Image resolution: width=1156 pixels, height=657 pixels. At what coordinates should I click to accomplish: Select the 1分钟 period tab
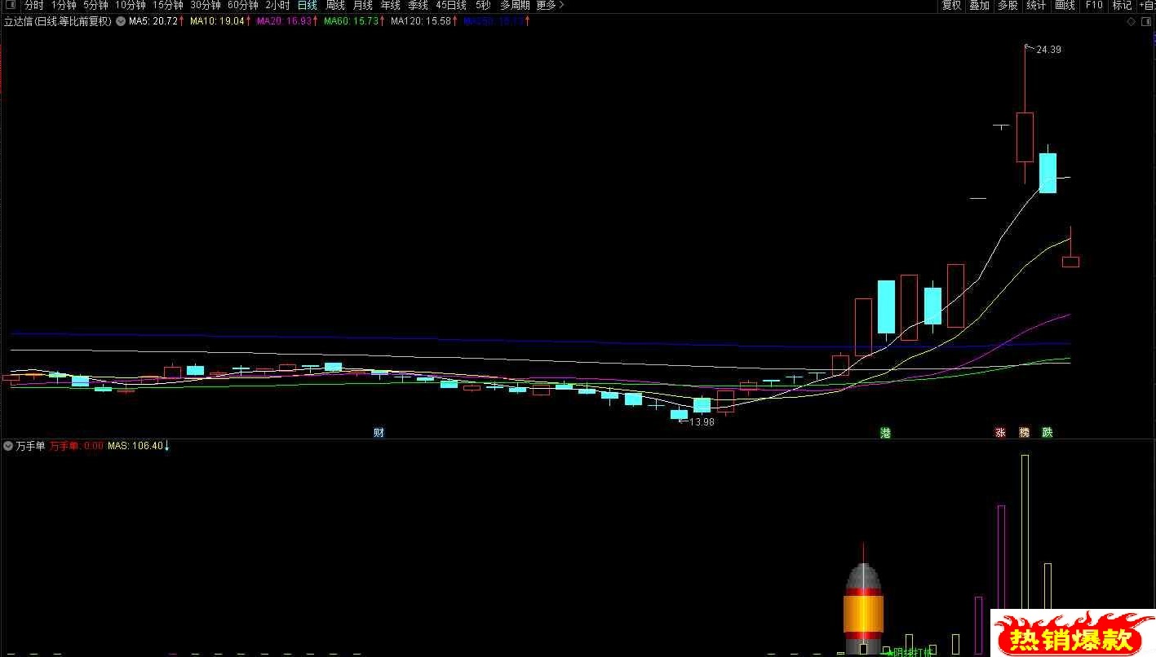[63, 5]
